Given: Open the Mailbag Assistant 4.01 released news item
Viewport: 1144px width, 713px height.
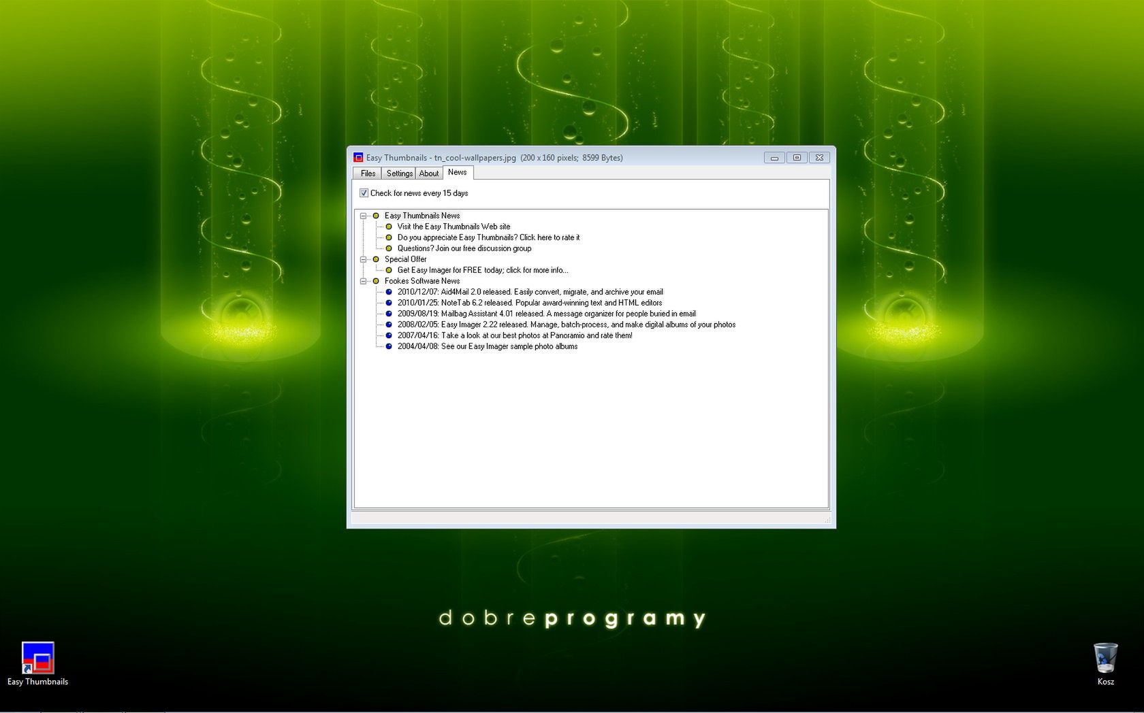Looking at the screenshot, I should (547, 314).
